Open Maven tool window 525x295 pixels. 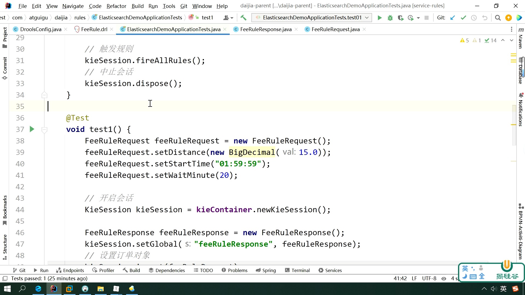521,38
